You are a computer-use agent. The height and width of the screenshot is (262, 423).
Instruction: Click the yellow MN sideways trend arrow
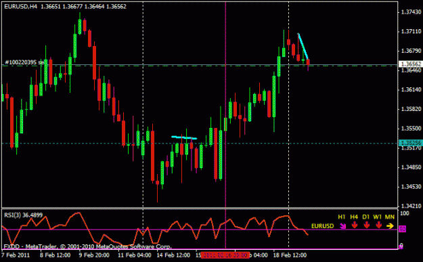(390, 226)
